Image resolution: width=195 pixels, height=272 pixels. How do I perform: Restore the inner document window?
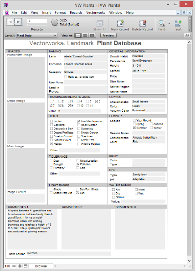[184, 12]
